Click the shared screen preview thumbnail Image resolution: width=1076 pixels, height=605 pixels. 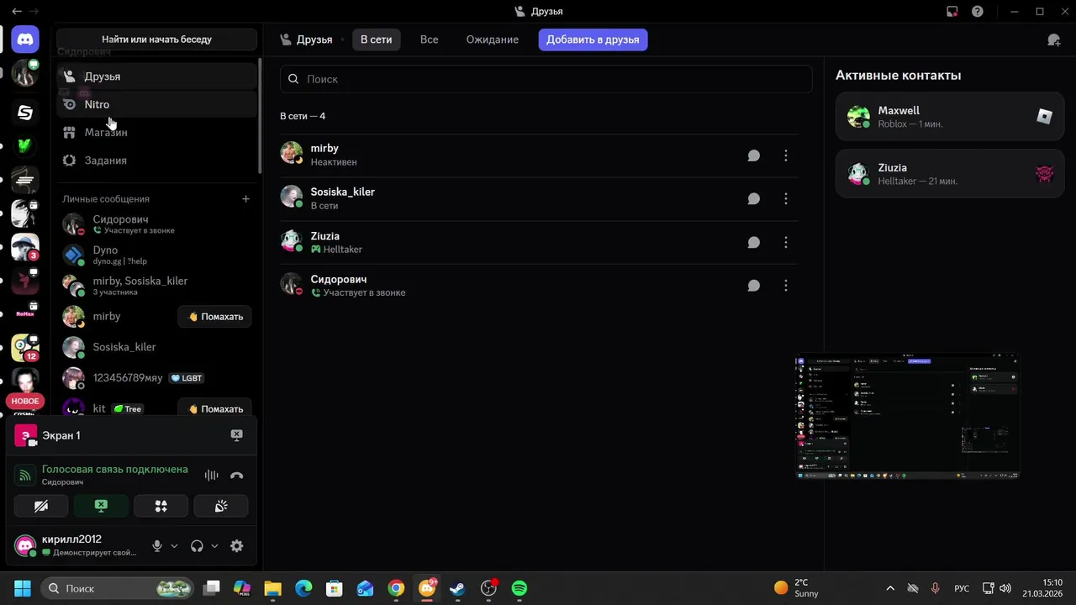click(908, 416)
